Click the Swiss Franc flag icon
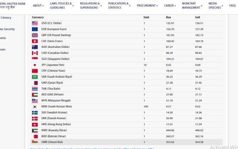The image size is (238, 149). tap(35, 41)
